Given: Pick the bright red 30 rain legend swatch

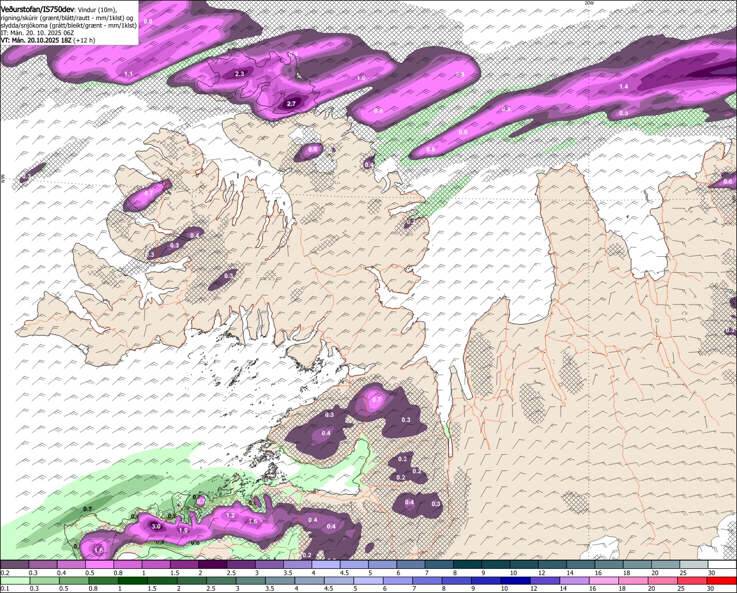Looking at the screenshot, I should (723, 580).
